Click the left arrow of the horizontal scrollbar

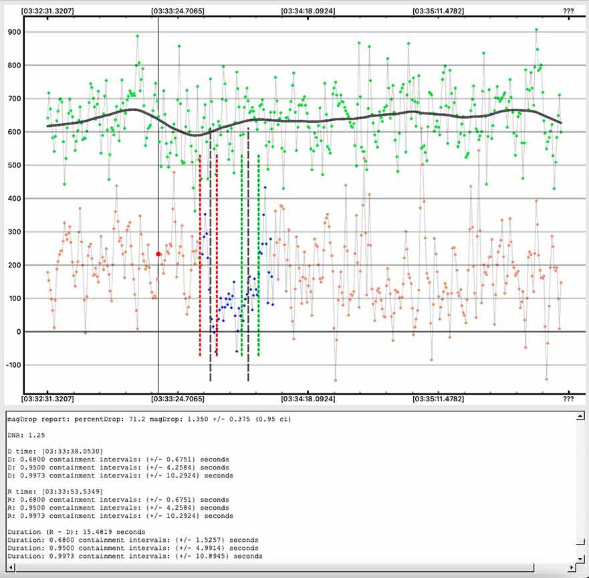[x=11, y=567]
